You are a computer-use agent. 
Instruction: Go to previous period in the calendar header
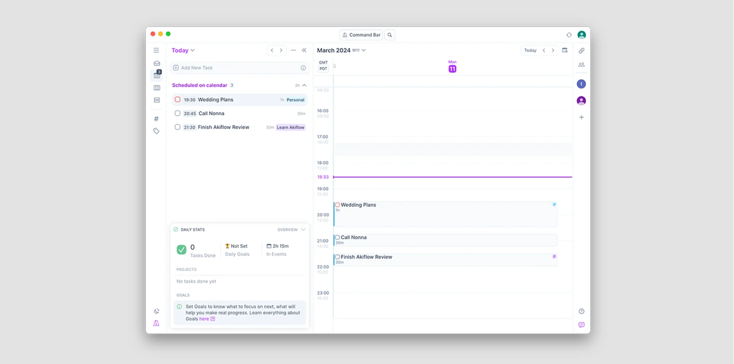pos(544,50)
